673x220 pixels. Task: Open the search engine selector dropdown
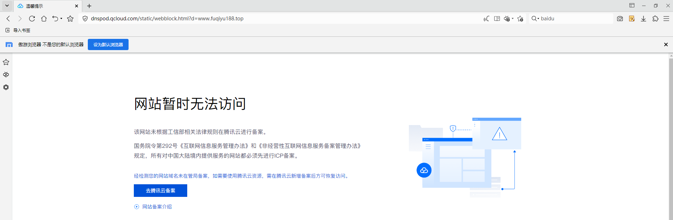pos(535,19)
